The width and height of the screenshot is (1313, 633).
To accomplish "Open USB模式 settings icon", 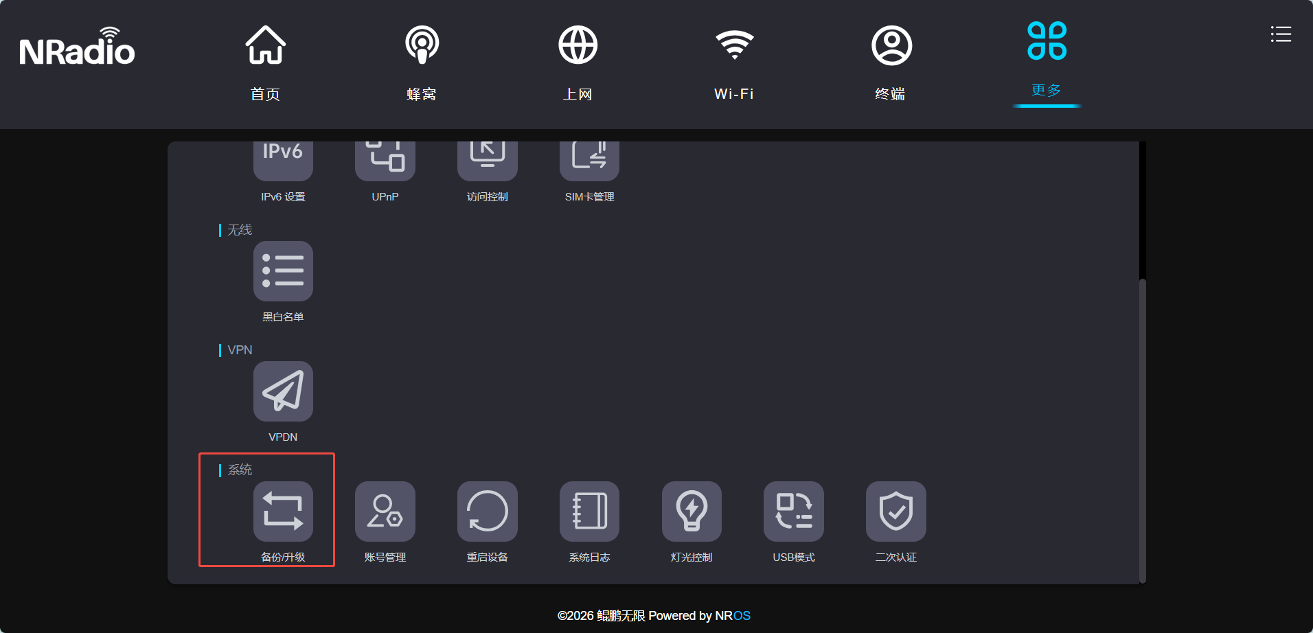I will tap(794, 511).
